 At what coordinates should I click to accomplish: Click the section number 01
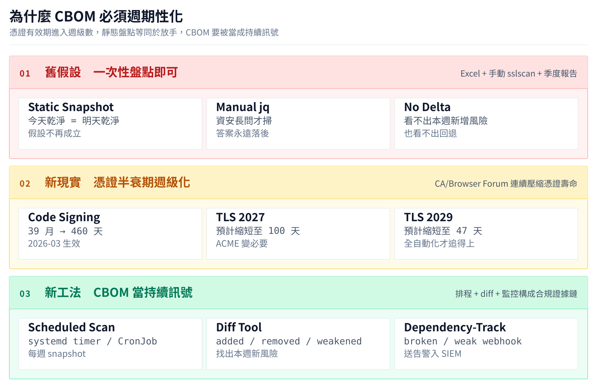(x=25, y=73)
